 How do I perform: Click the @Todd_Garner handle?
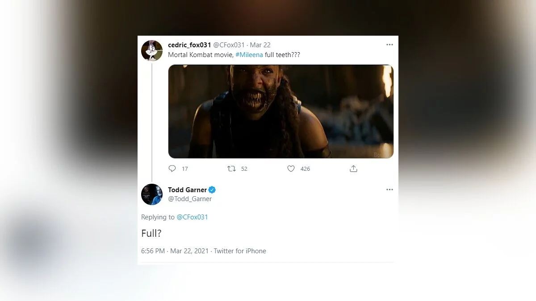click(190, 199)
